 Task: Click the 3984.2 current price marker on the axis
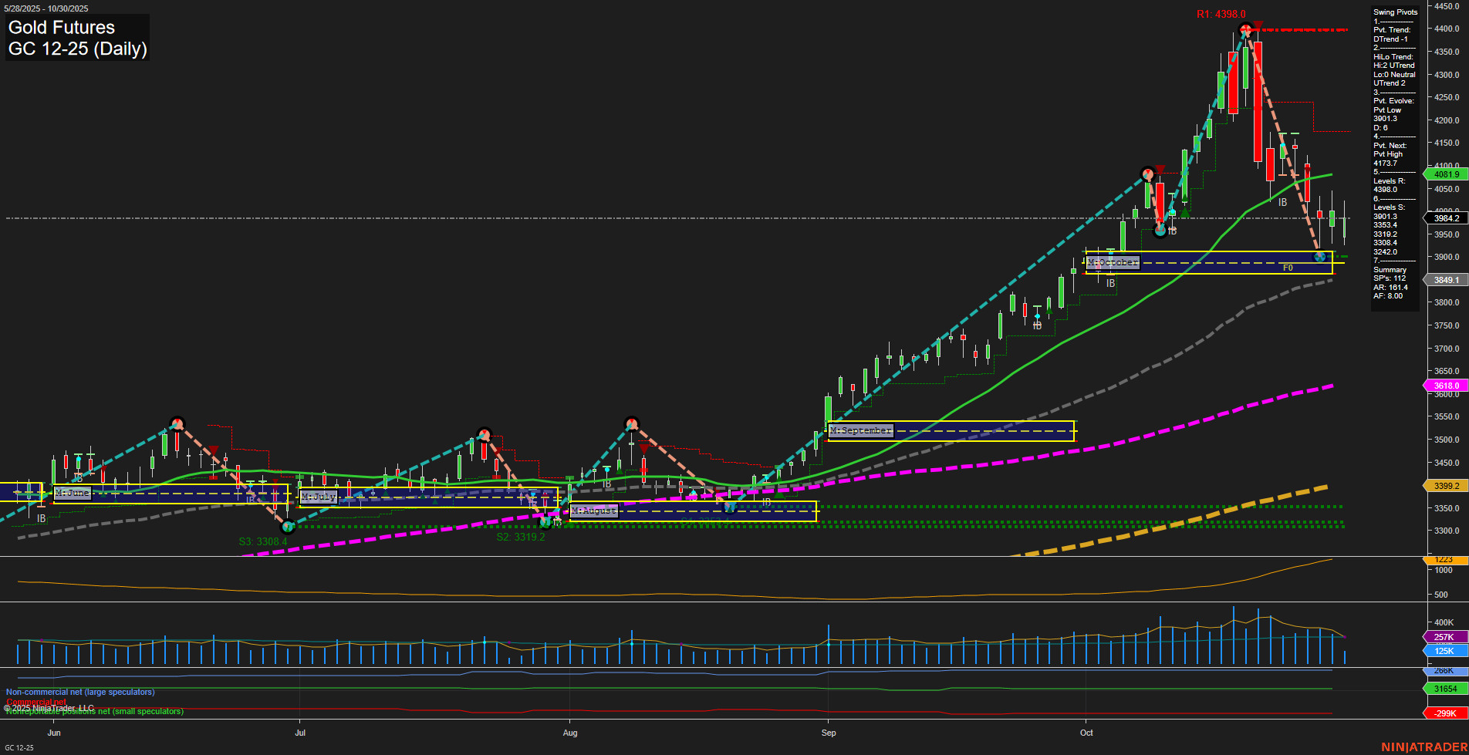click(x=1446, y=218)
